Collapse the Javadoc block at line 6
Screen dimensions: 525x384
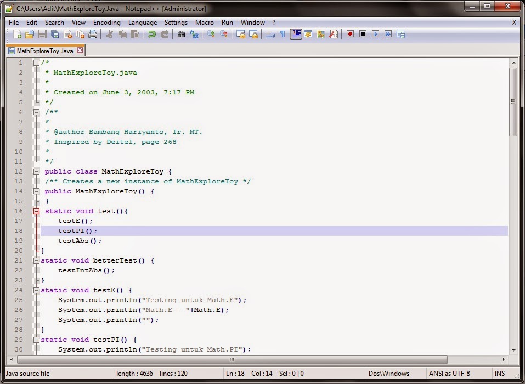37,113
